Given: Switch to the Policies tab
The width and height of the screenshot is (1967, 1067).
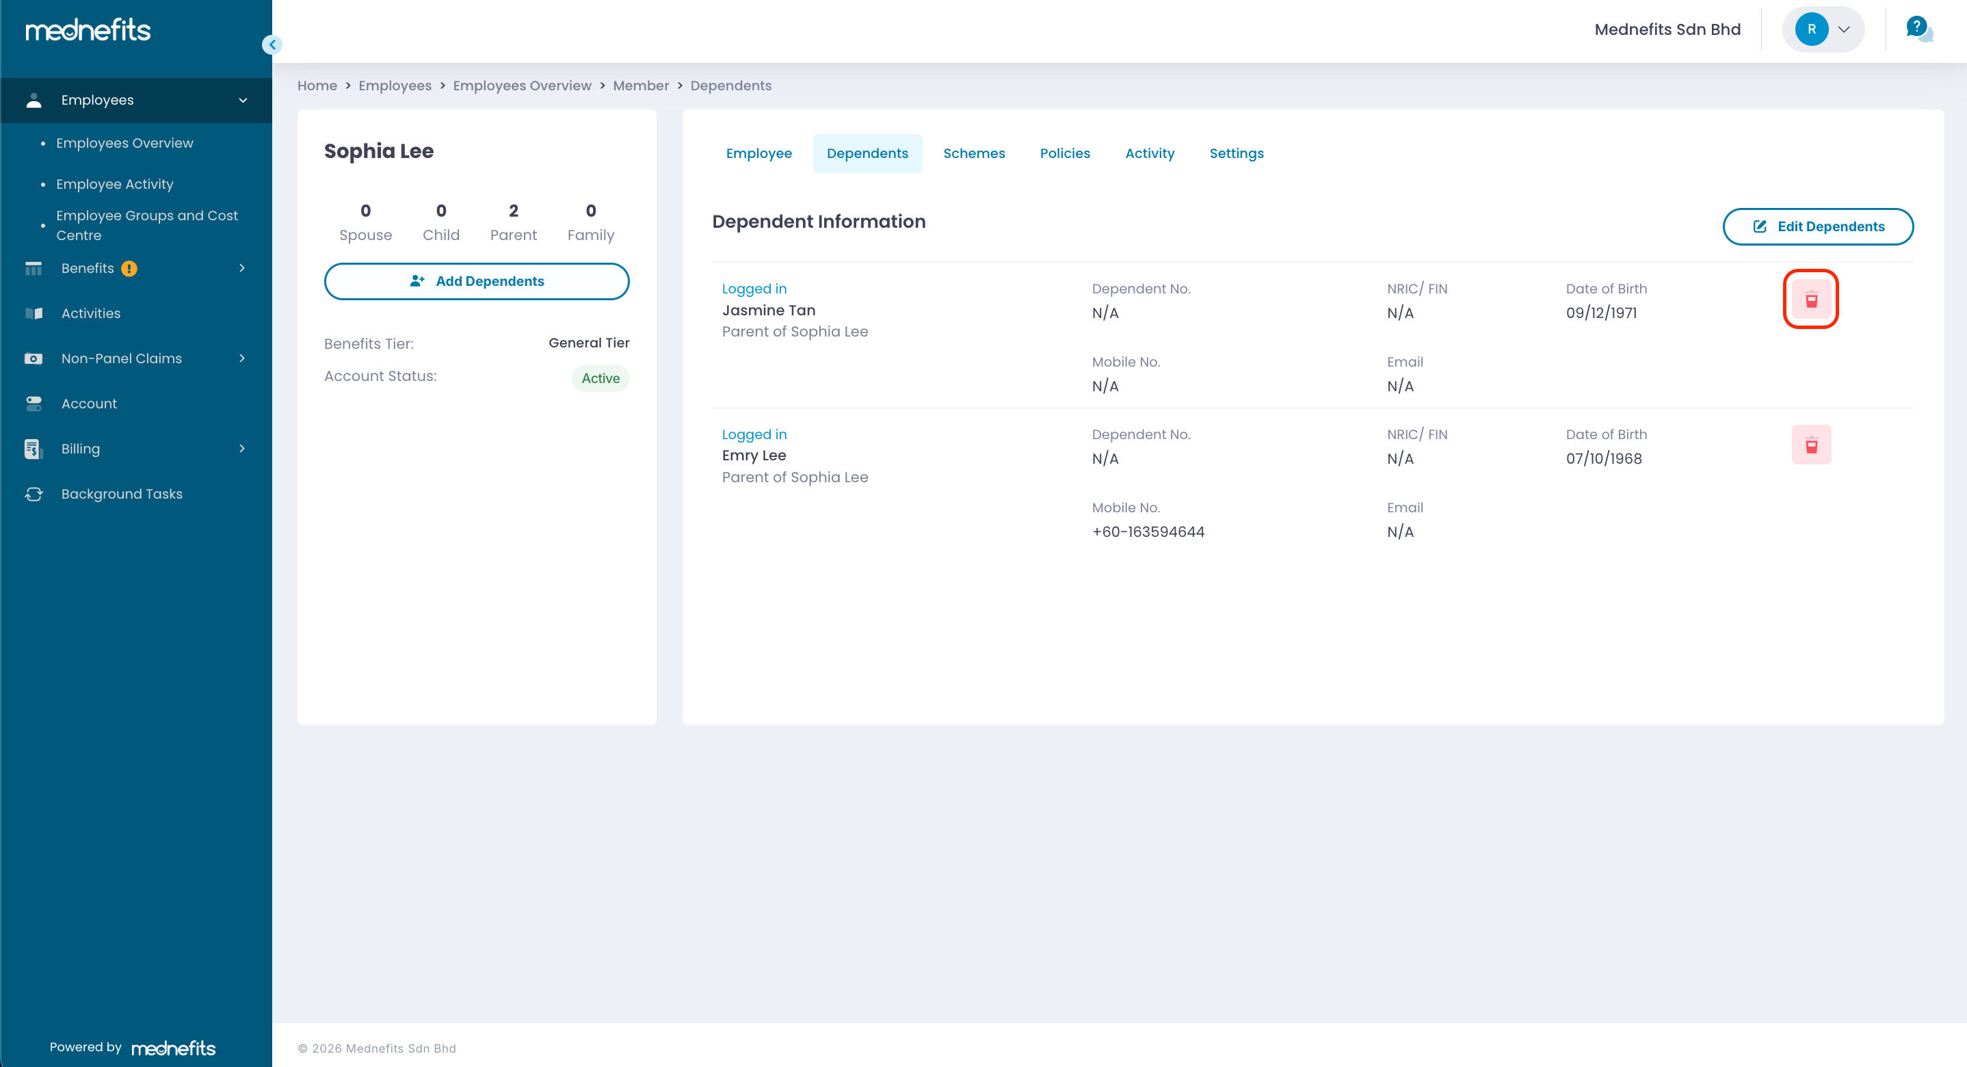Looking at the screenshot, I should (x=1064, y=153).
